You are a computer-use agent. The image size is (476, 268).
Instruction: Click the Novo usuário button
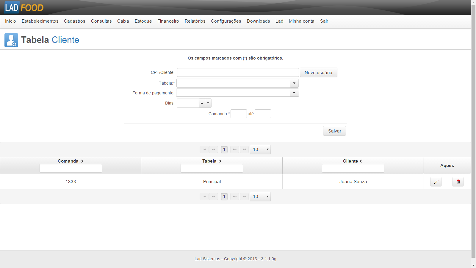(318, 72)
